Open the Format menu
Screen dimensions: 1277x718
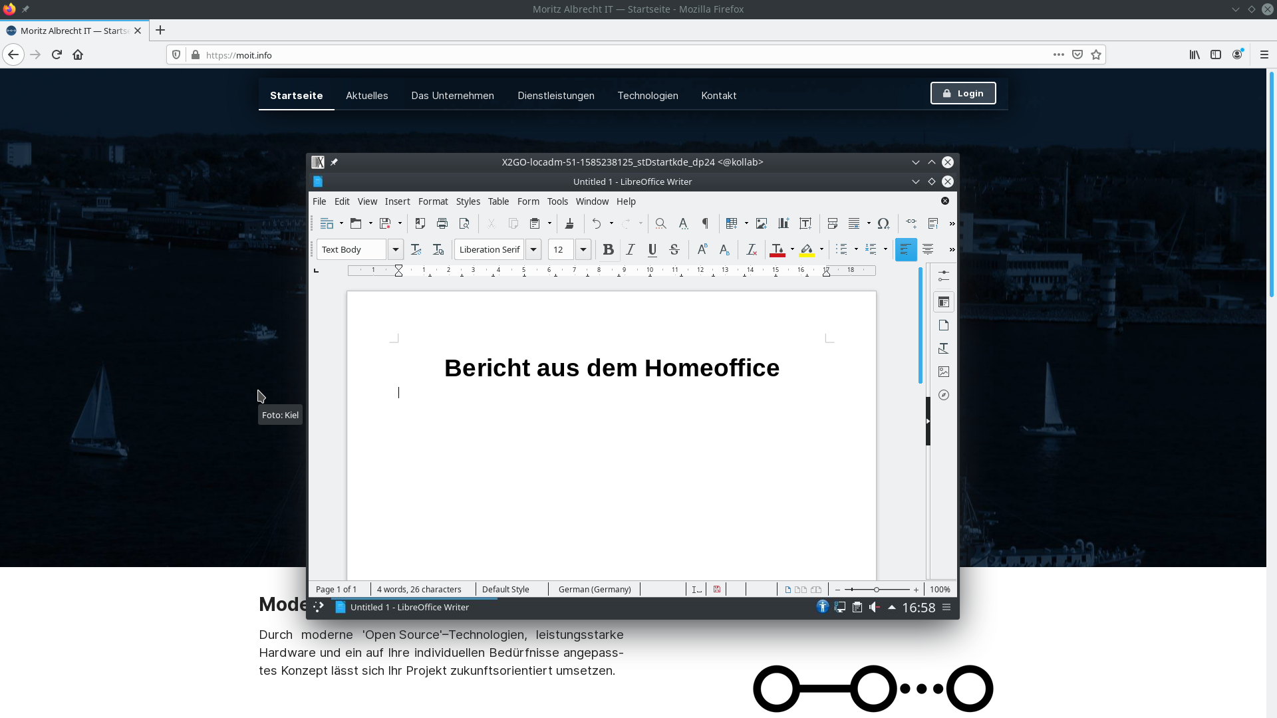click(433, 201)
